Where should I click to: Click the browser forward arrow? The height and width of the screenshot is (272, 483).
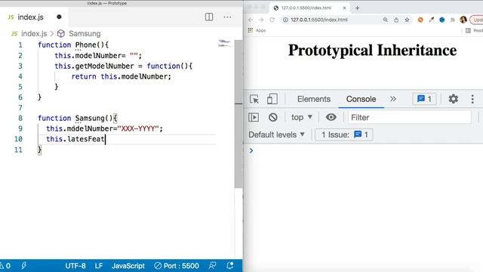[262, 20]
